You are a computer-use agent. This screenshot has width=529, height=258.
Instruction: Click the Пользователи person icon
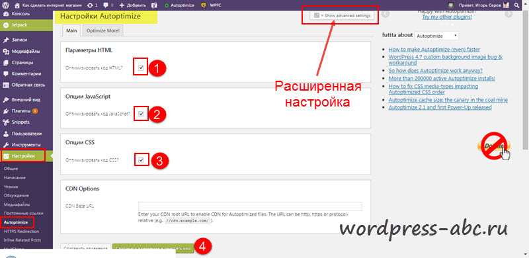pyautogui.click(x=5, y=134)
